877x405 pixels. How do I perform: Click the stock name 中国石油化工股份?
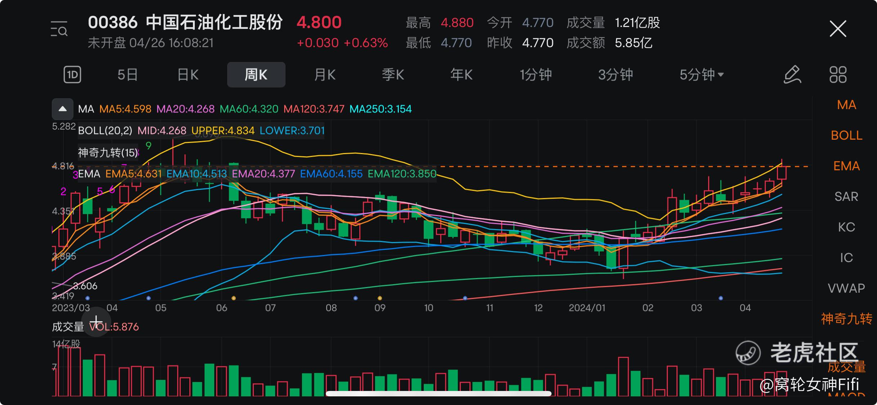click(214, 22)
